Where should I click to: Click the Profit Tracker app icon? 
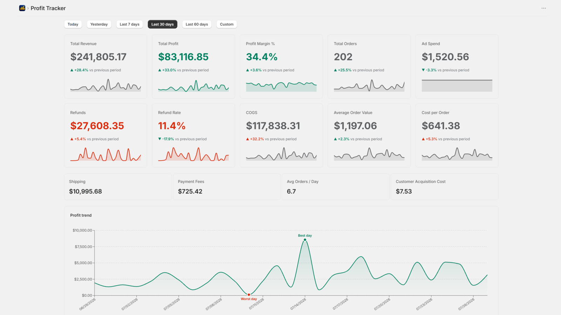(22, 8)
